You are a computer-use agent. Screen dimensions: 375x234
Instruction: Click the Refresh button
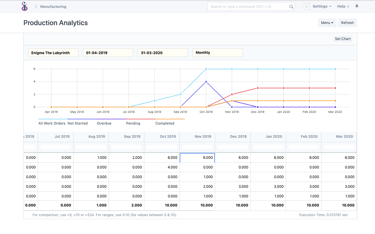(347, 23)
